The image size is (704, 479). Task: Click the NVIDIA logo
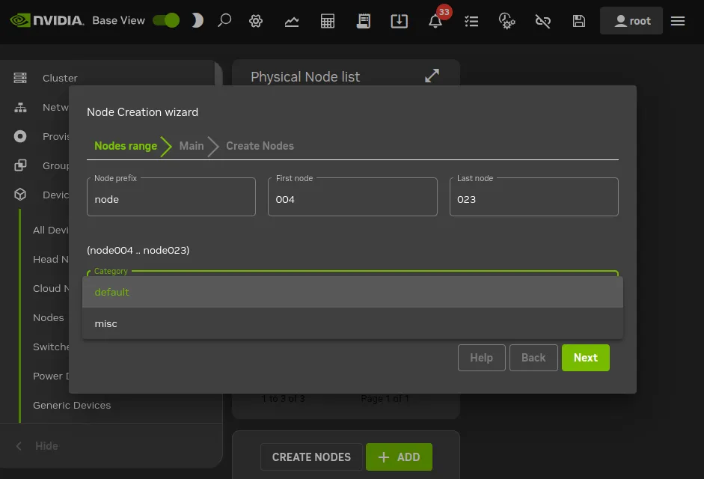pos(46,20)
